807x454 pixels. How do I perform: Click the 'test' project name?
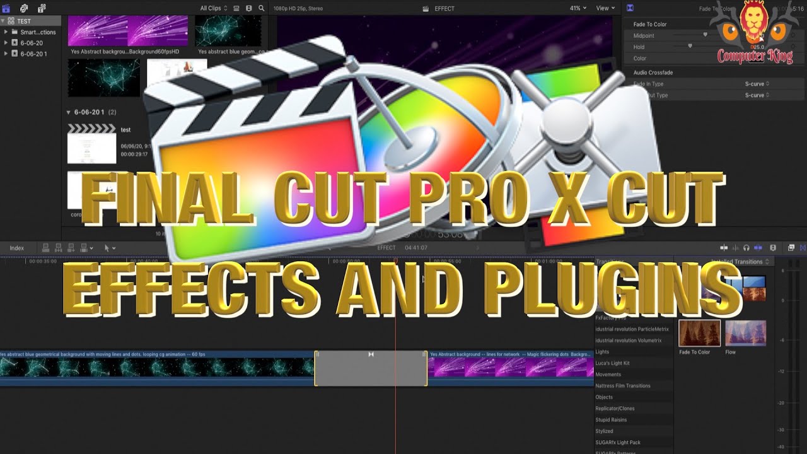(125, 130)
